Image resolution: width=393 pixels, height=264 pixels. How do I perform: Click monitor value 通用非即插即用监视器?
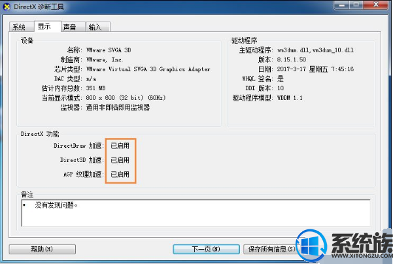pyautogui.click(x=118, y=107)
